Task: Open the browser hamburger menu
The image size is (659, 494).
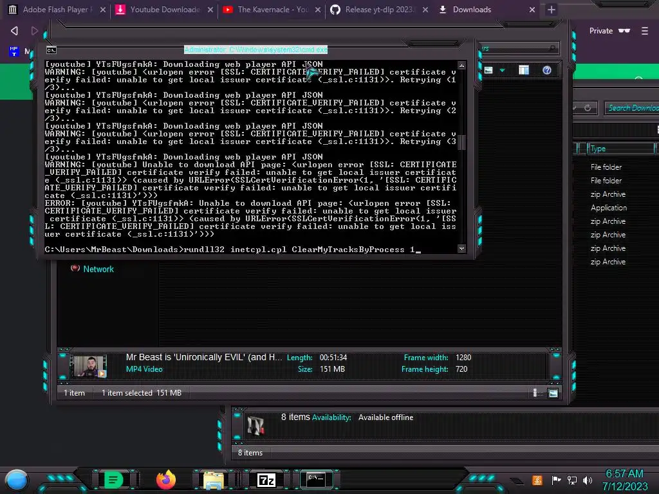Action: tap(645, 31)
